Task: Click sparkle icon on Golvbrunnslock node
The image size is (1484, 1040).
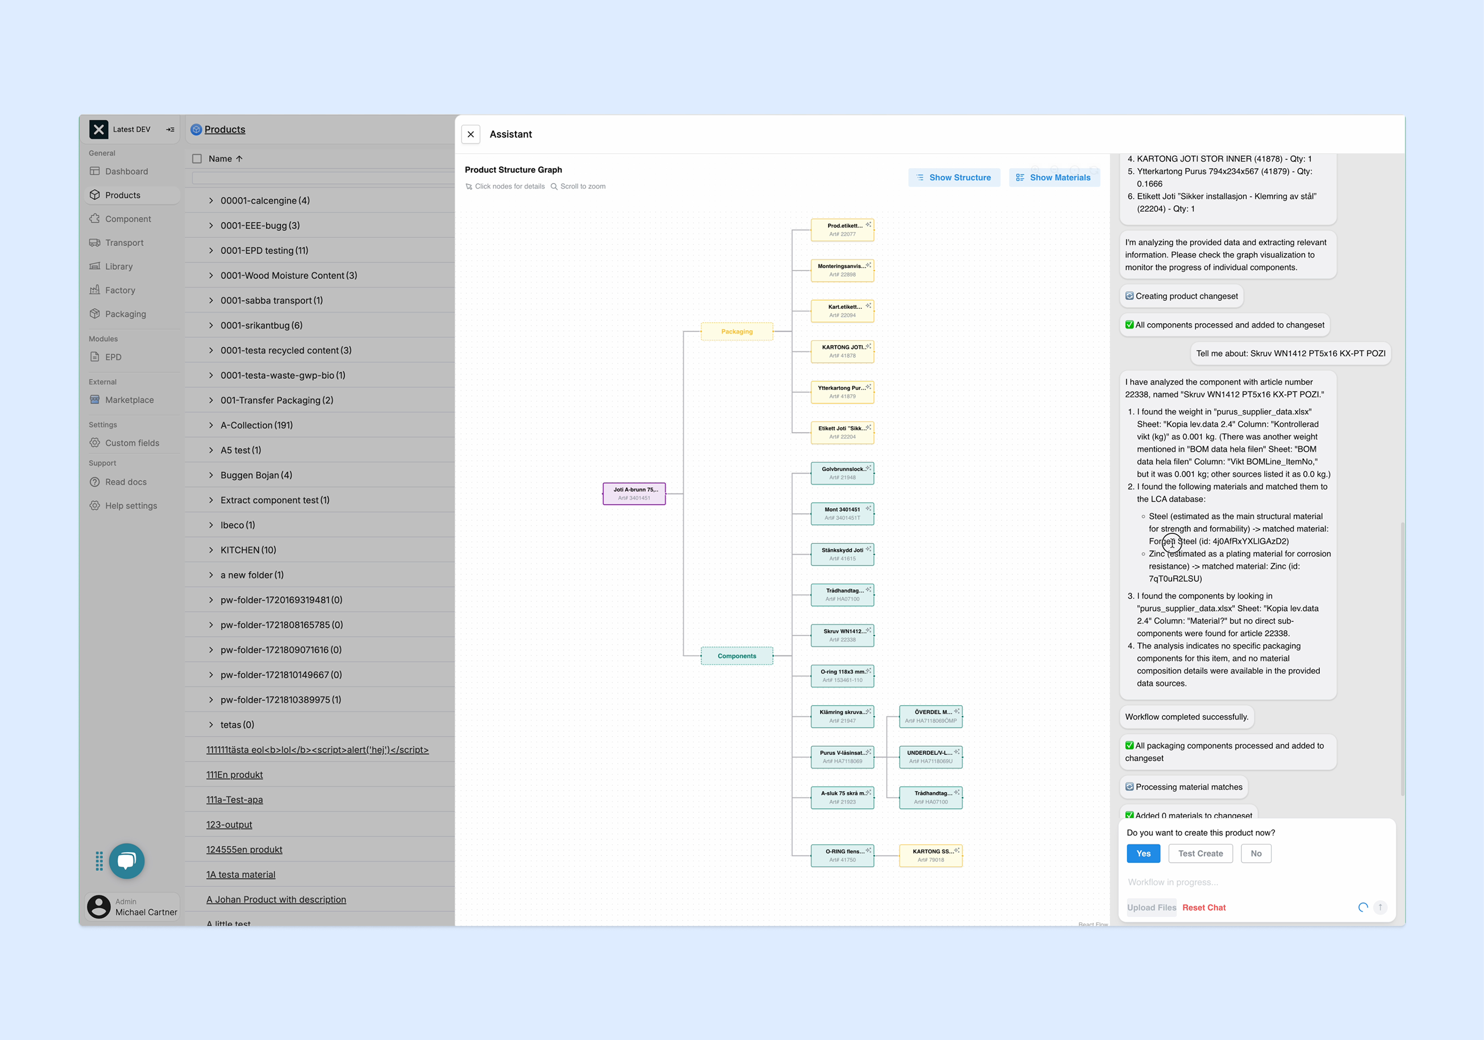Action: [x=868, y=467]
